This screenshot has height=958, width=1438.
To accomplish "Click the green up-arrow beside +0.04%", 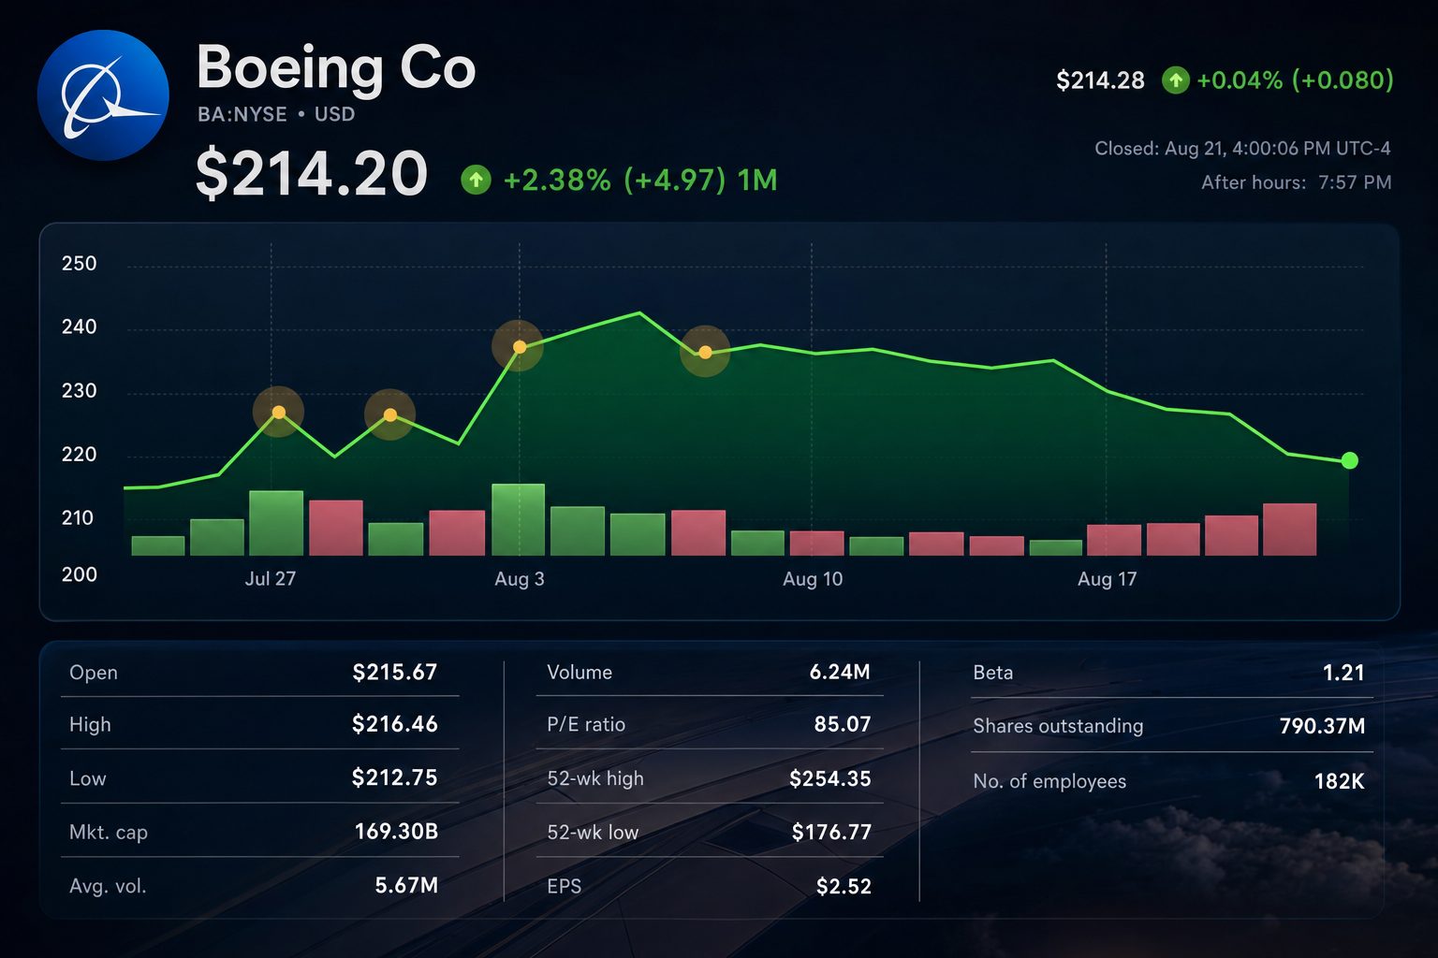I will [x=1175, y=80].
